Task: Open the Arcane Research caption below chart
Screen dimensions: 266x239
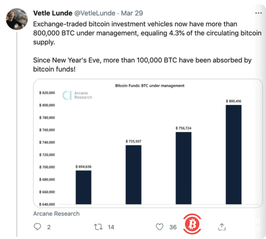Action: pyautogui.click(x=56, y=214)
